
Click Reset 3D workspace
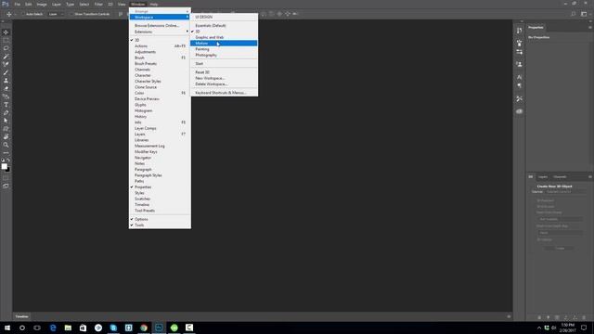point(224,72)
